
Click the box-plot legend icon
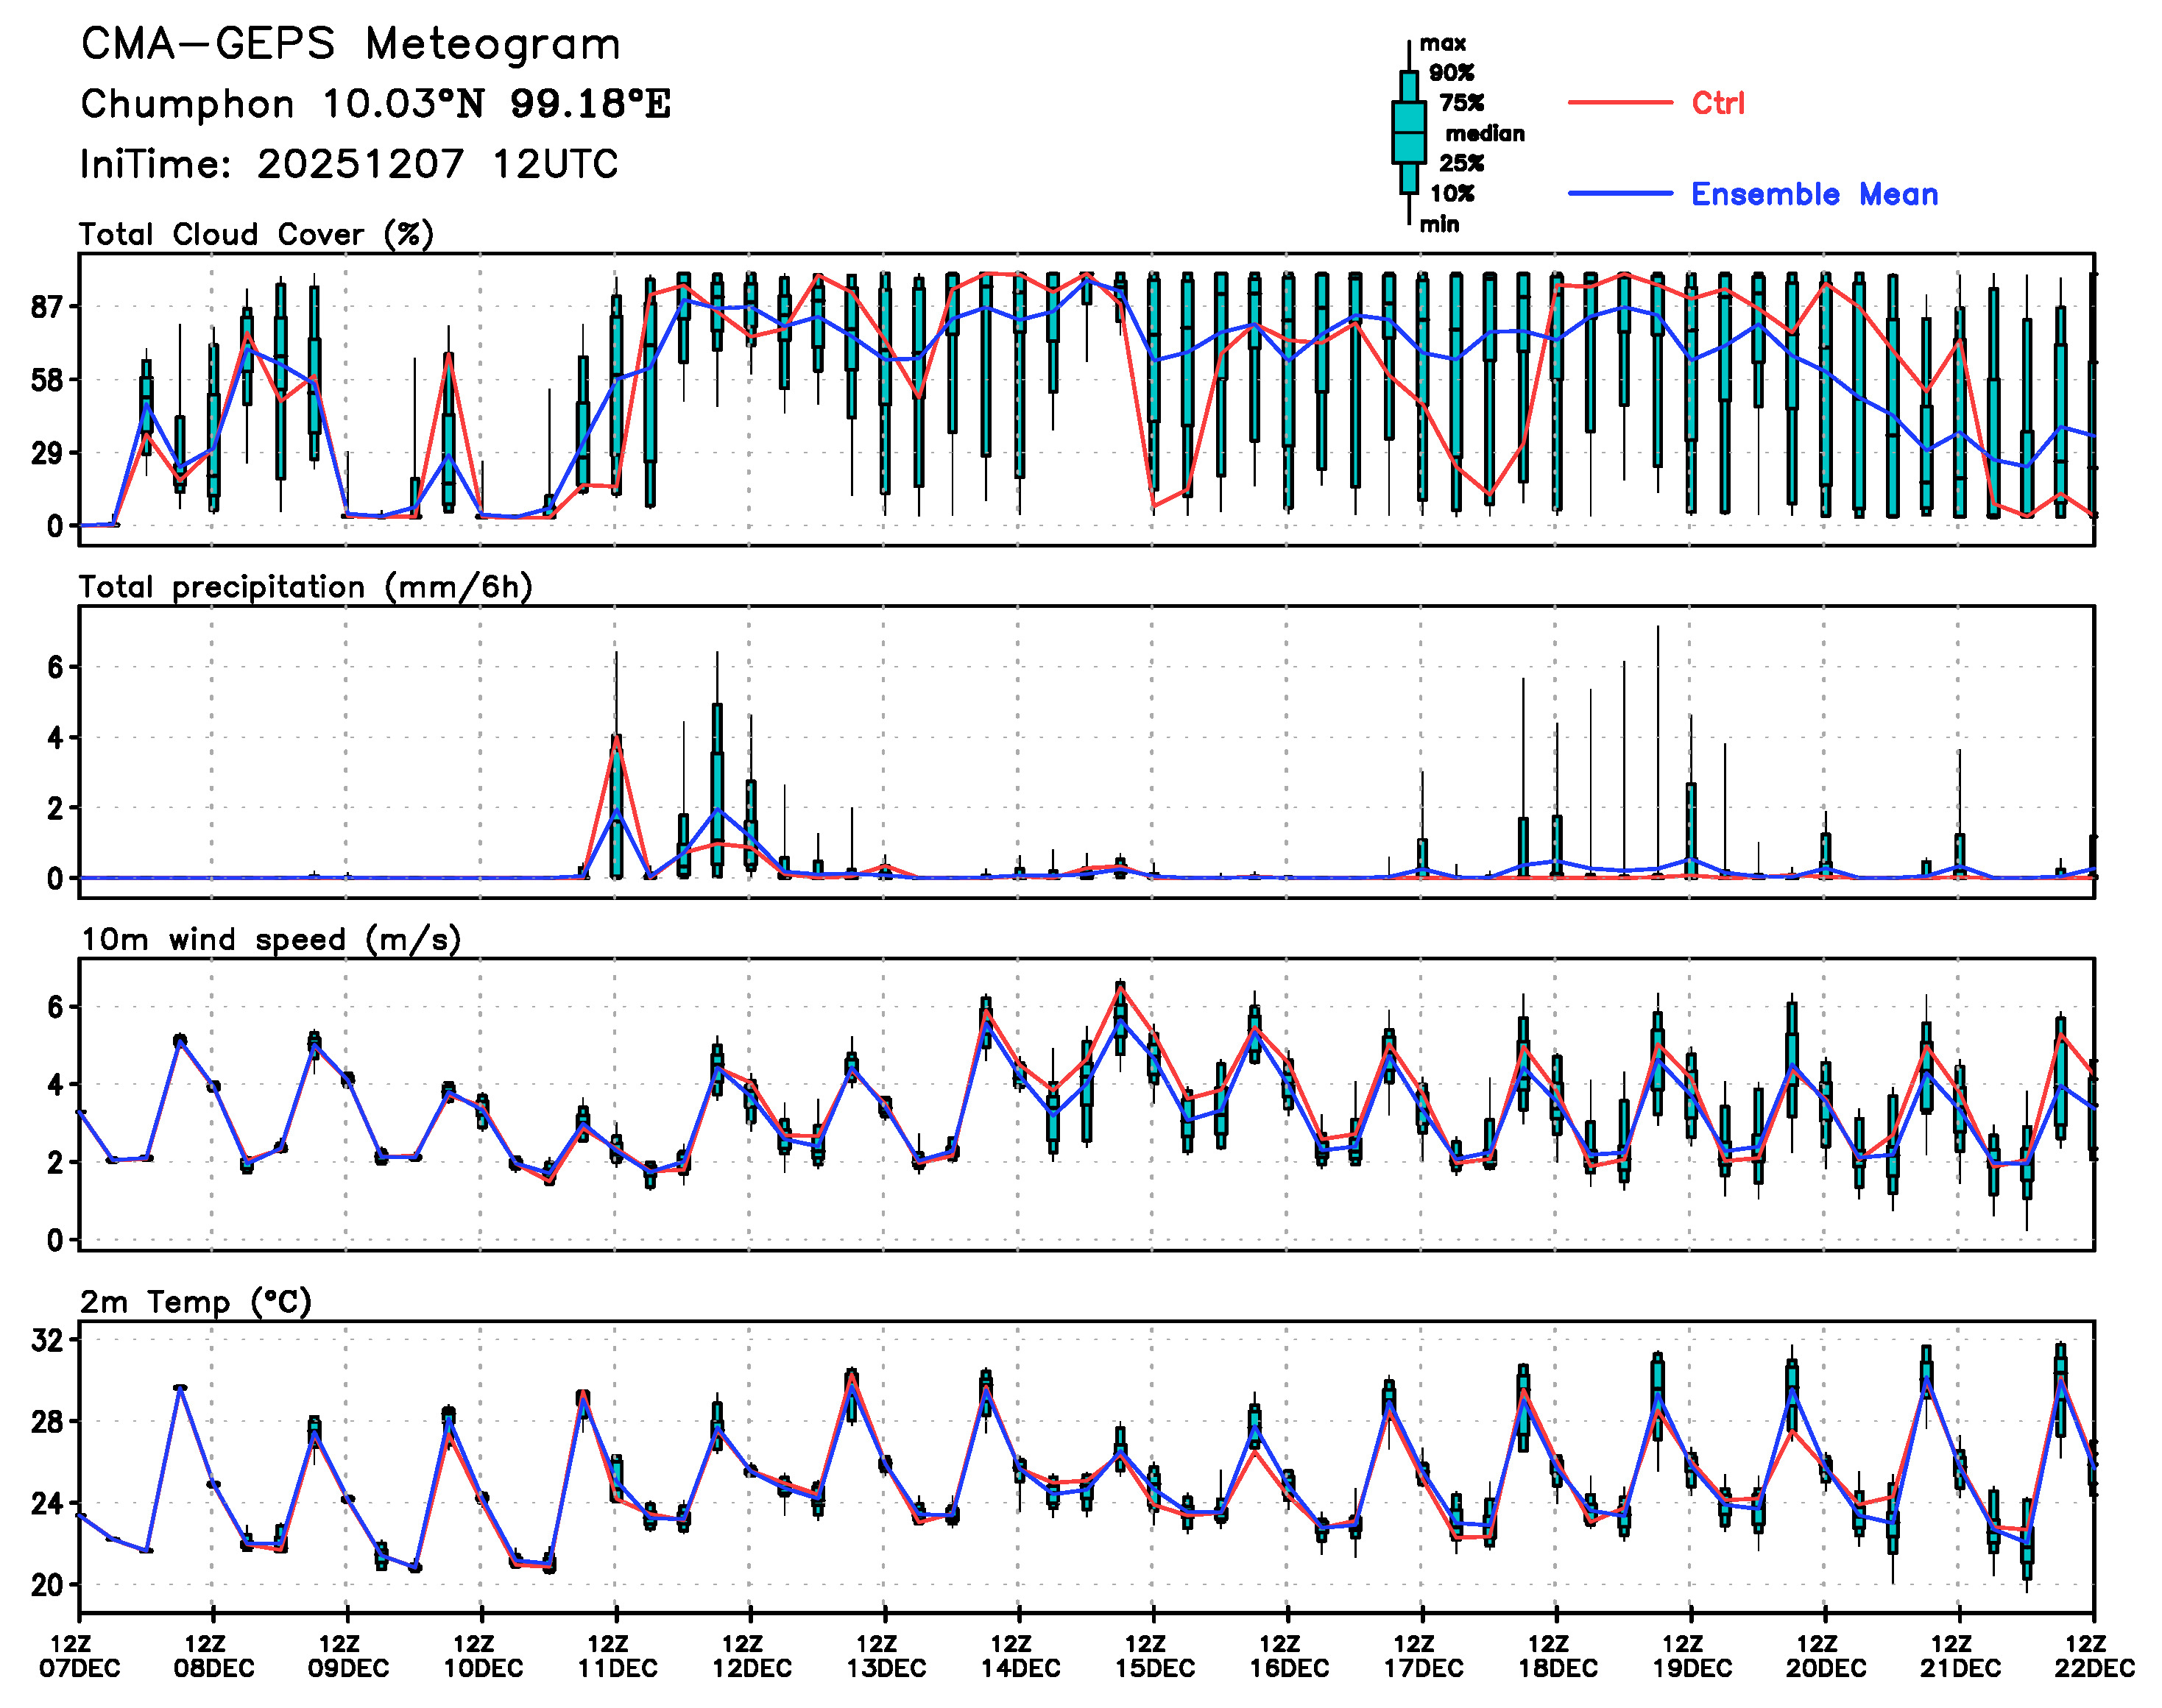[1409, 132]
